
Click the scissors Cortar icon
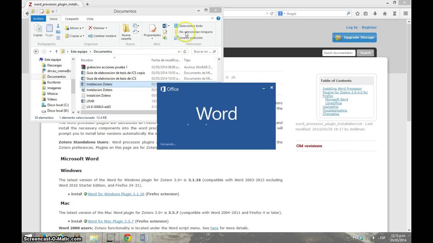click(58, 26)
